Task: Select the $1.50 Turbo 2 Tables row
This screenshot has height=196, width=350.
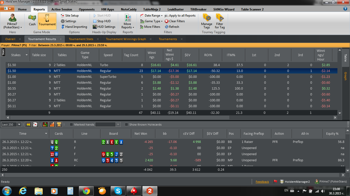Action: (171, 65)
